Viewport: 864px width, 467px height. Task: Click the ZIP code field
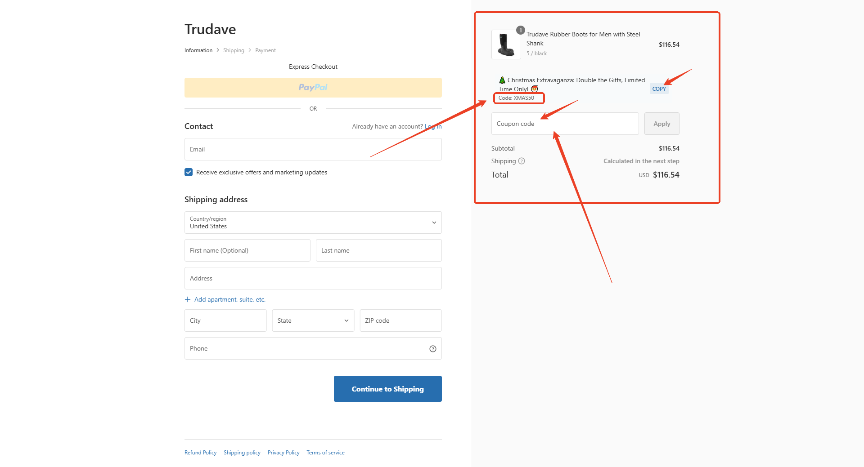[x=400, y=320]
